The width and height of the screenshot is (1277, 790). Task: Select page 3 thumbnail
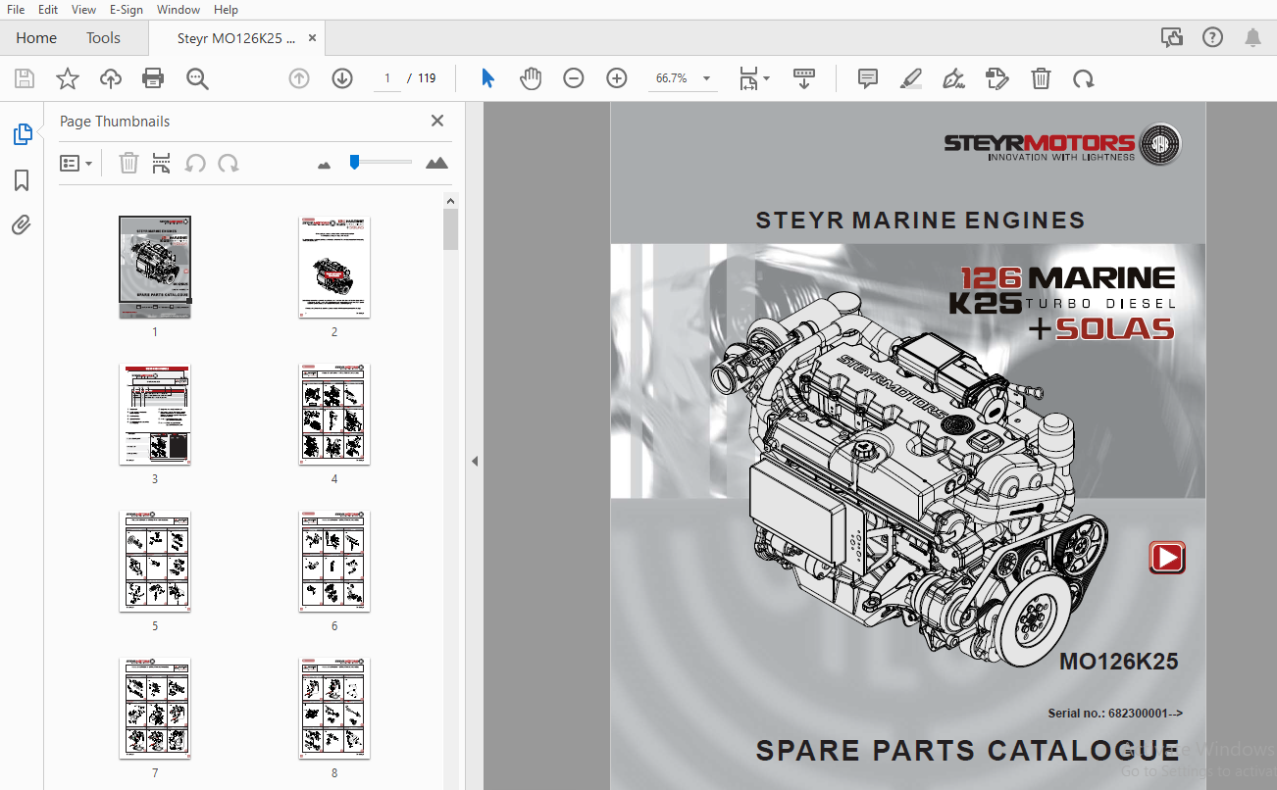tap(155, 415)
